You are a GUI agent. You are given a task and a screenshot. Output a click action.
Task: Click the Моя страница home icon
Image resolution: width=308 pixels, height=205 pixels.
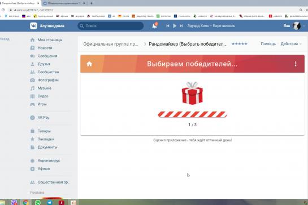[32, 40]
